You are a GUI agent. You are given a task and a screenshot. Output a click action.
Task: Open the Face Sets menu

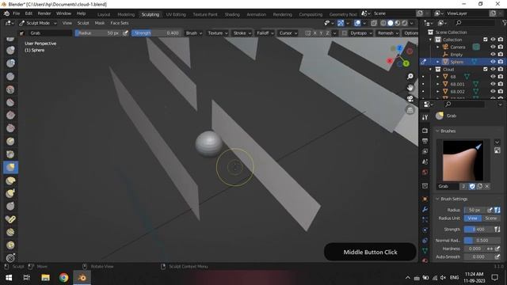120,23
